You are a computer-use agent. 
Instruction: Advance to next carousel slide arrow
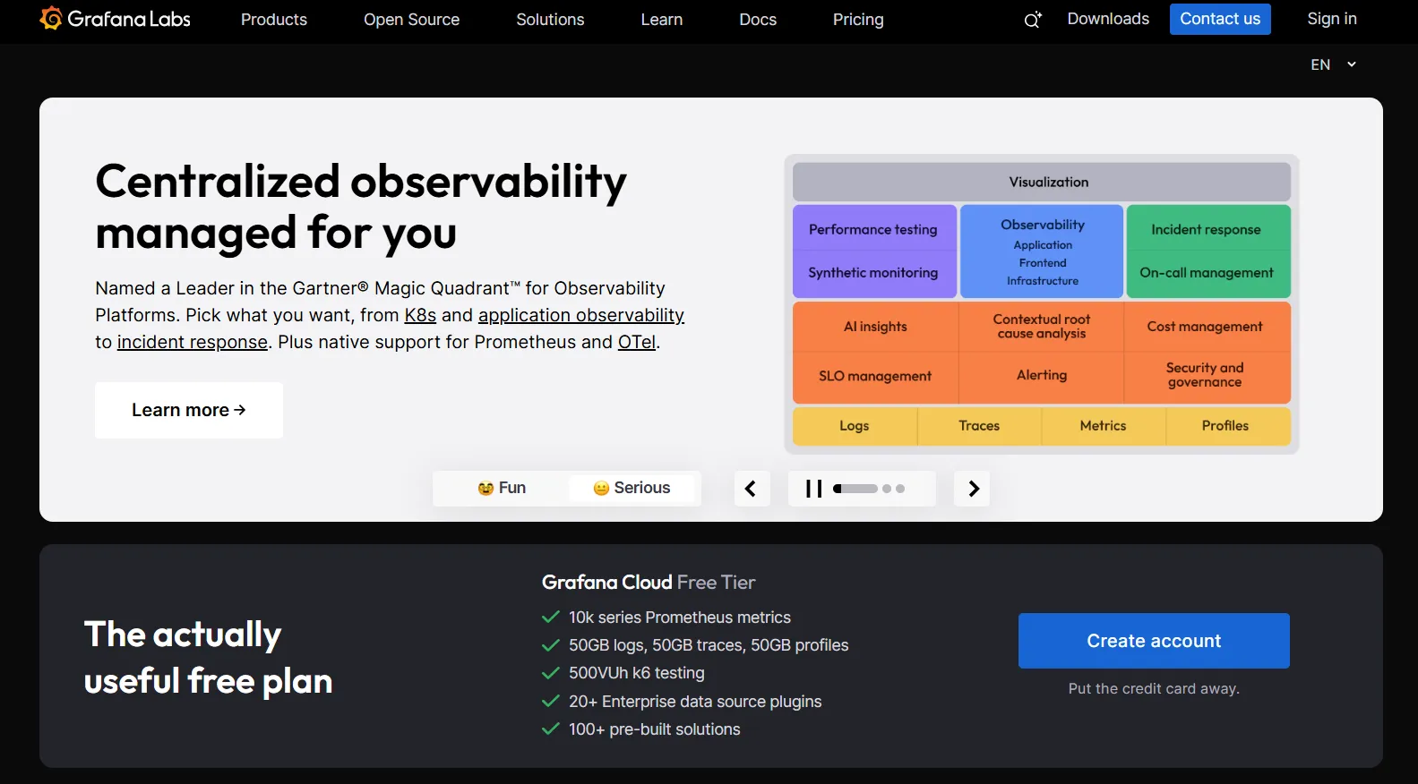coord(972,489)
